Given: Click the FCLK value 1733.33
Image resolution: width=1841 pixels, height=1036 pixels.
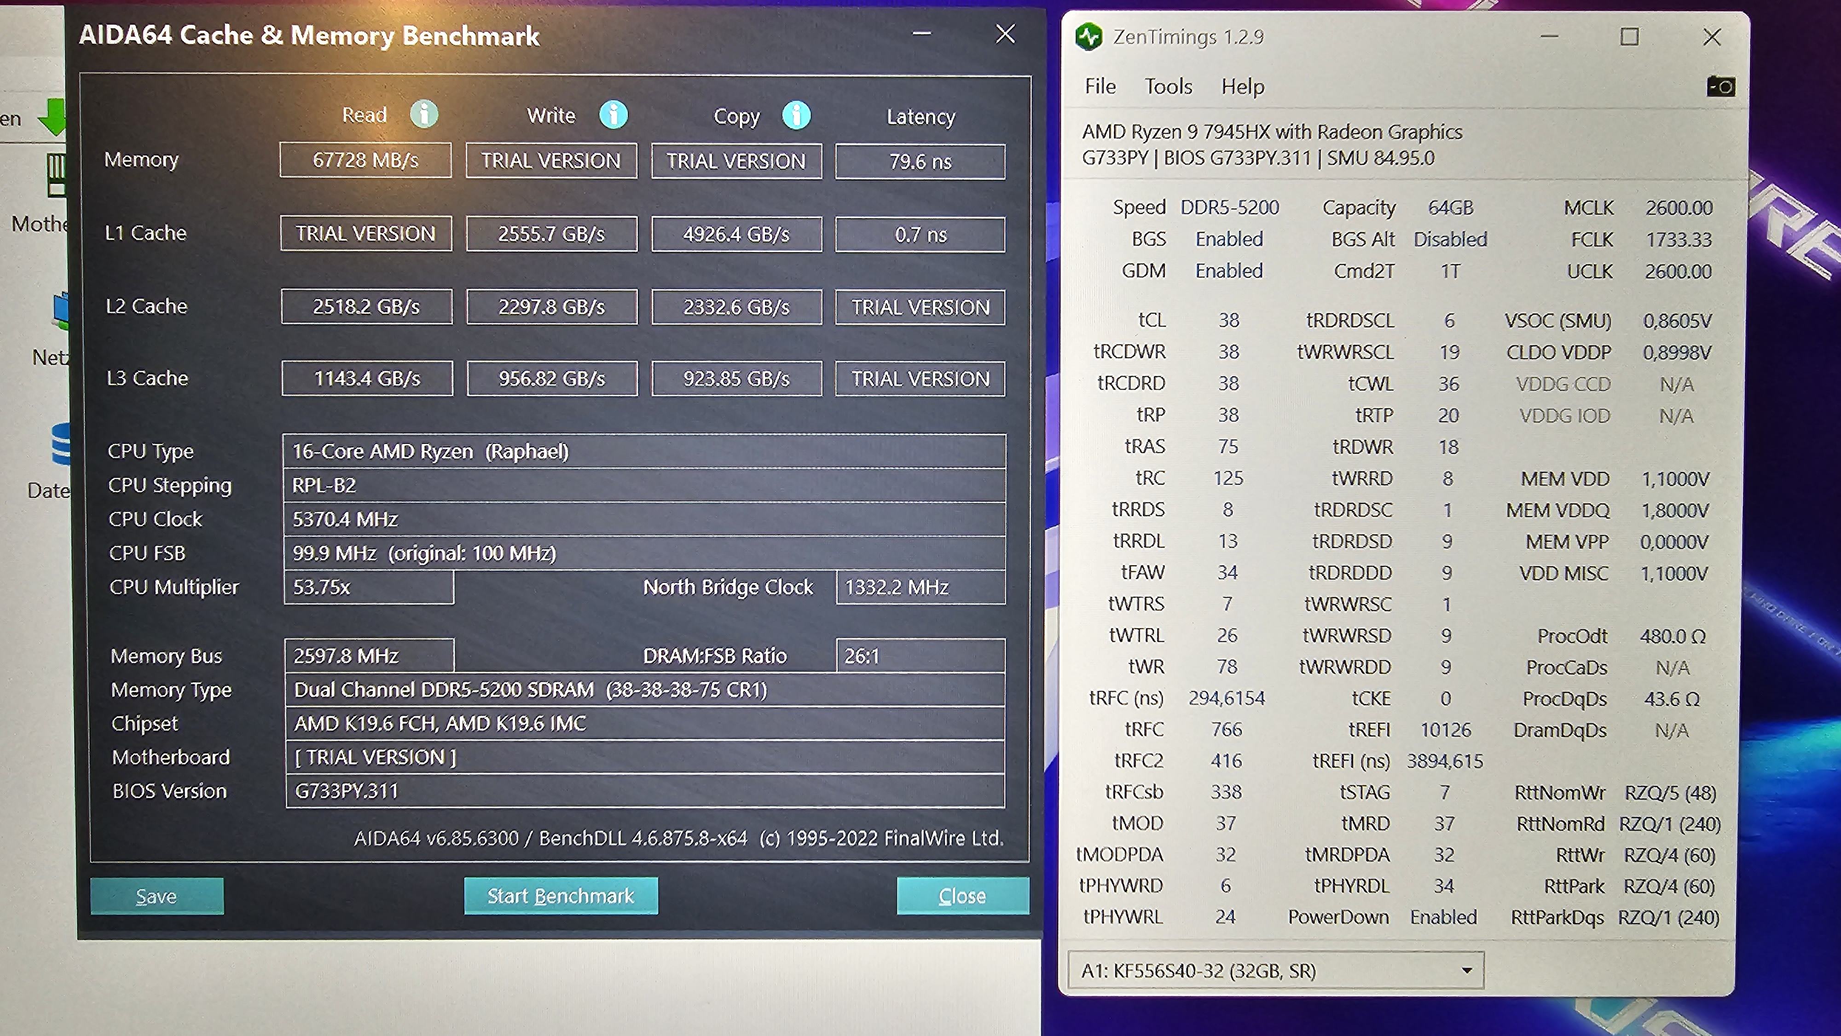Looking at the screenshot, I should pyautogui.click(x=1679, y=239).
